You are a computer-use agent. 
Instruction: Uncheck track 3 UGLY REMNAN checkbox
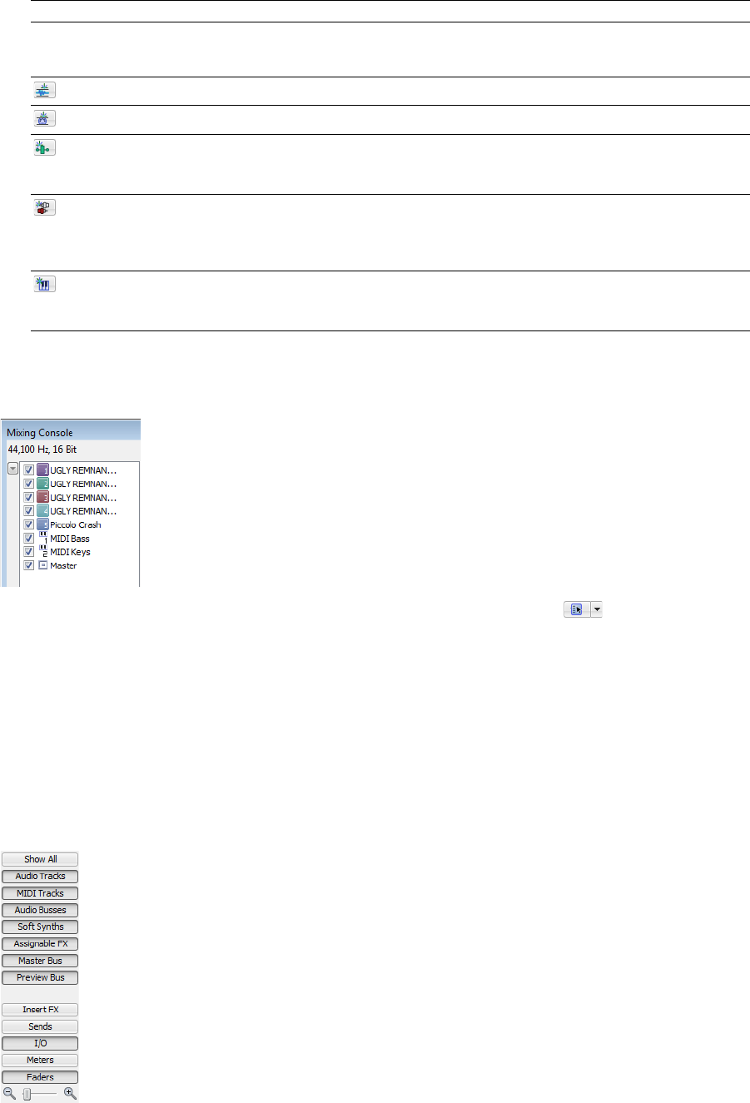coord(29,497)
